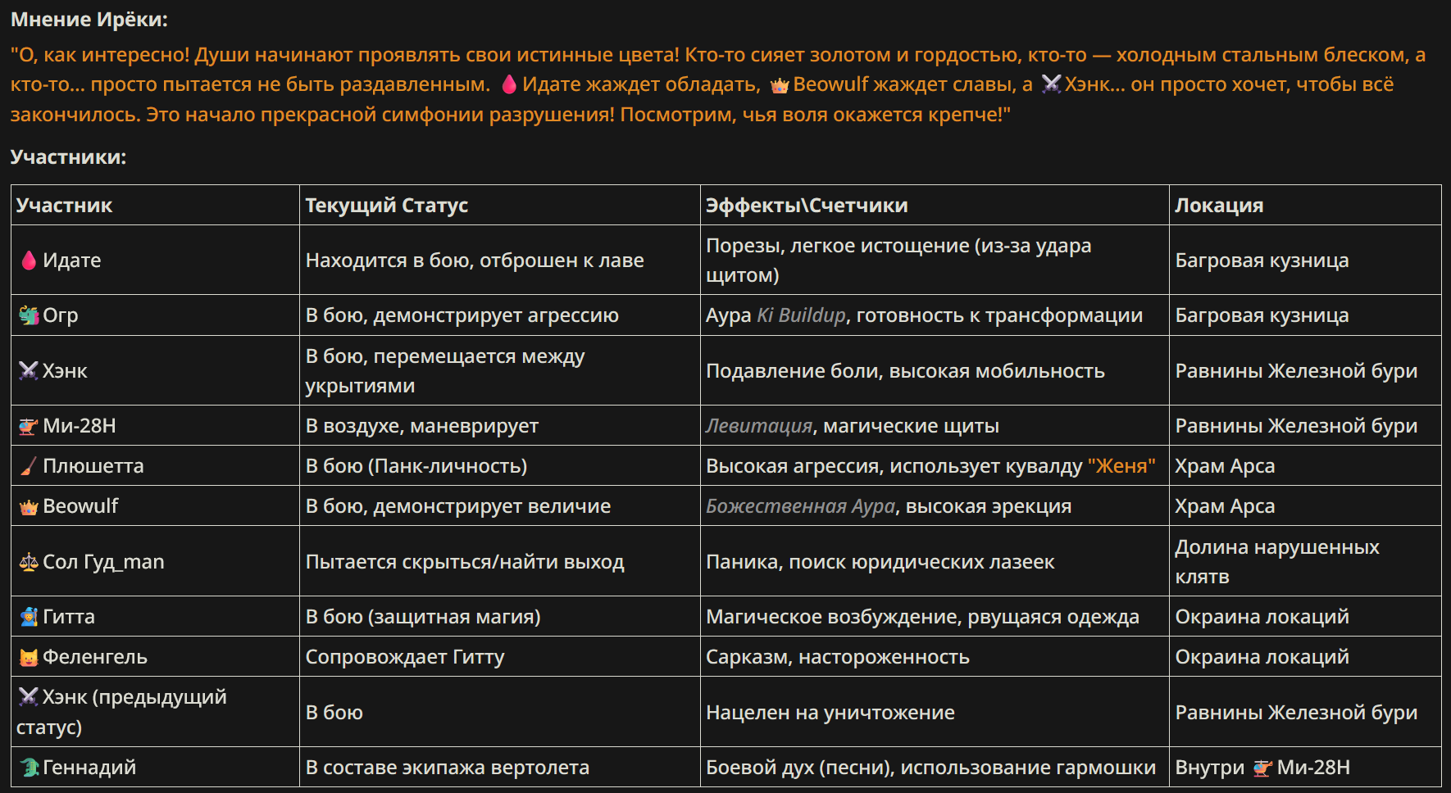Viewport: 1451px width, 793px height.
Task: Click the crown icon beside Beowulf in table
Action: pyautogui.click(x=29, y=507)
